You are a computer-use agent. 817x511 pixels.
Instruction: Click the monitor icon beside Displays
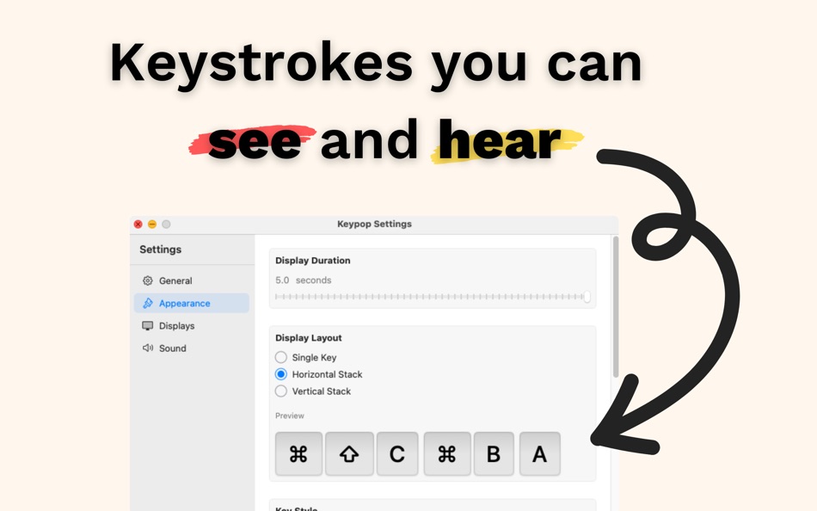point(146,325)
